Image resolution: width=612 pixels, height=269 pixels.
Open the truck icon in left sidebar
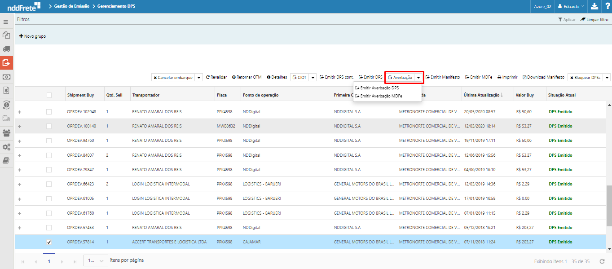pyautogui.click(x=6, y=49)
